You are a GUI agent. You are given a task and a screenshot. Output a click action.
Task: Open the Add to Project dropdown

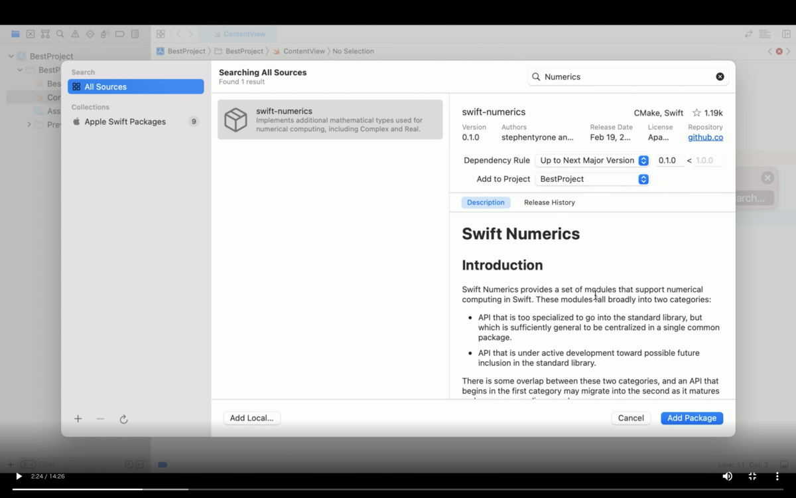click(x=592, y=179)
